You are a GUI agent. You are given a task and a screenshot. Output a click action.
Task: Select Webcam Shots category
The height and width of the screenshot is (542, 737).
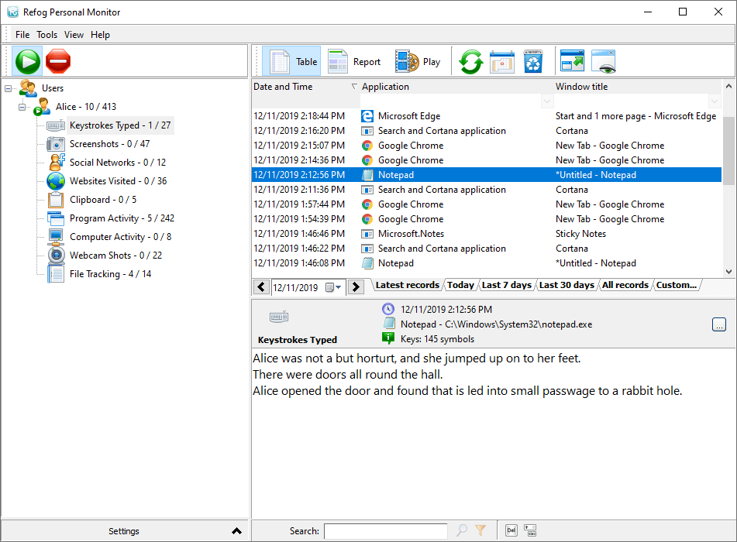pos(115,256)
